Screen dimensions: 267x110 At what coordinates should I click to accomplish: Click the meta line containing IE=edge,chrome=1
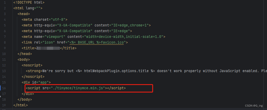point(86,25)
